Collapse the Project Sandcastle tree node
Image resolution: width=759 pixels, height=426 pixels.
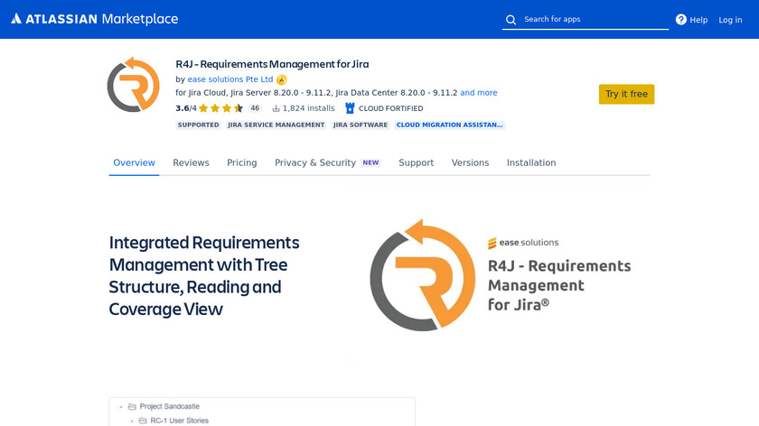(119, 407)
